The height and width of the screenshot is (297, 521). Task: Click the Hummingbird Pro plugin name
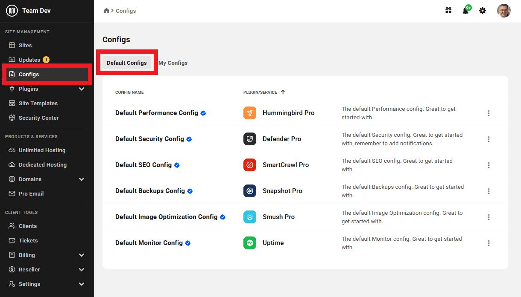(x=288, y=113)
